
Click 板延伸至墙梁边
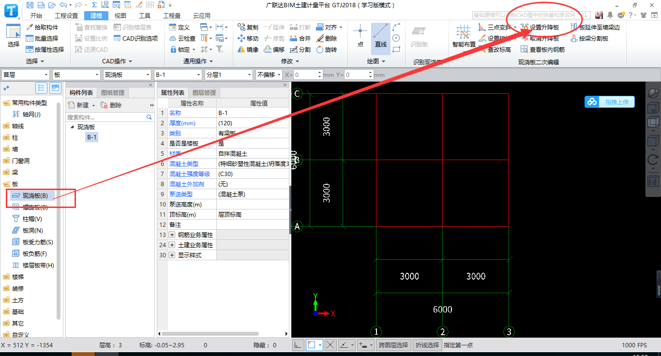595,27
